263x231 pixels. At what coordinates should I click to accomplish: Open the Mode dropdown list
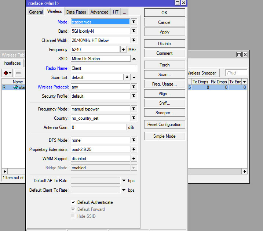pos(134,22)
